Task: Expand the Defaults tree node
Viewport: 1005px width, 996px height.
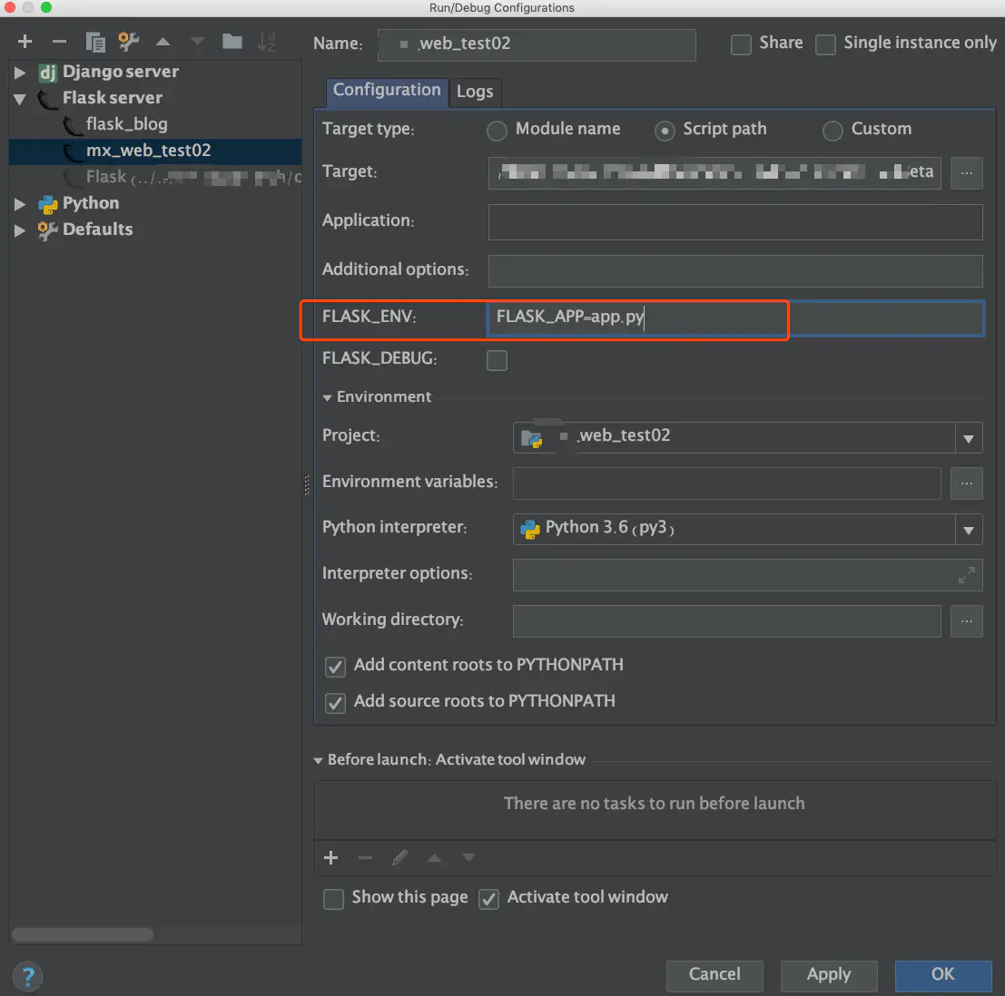Action: click(20, 229)
